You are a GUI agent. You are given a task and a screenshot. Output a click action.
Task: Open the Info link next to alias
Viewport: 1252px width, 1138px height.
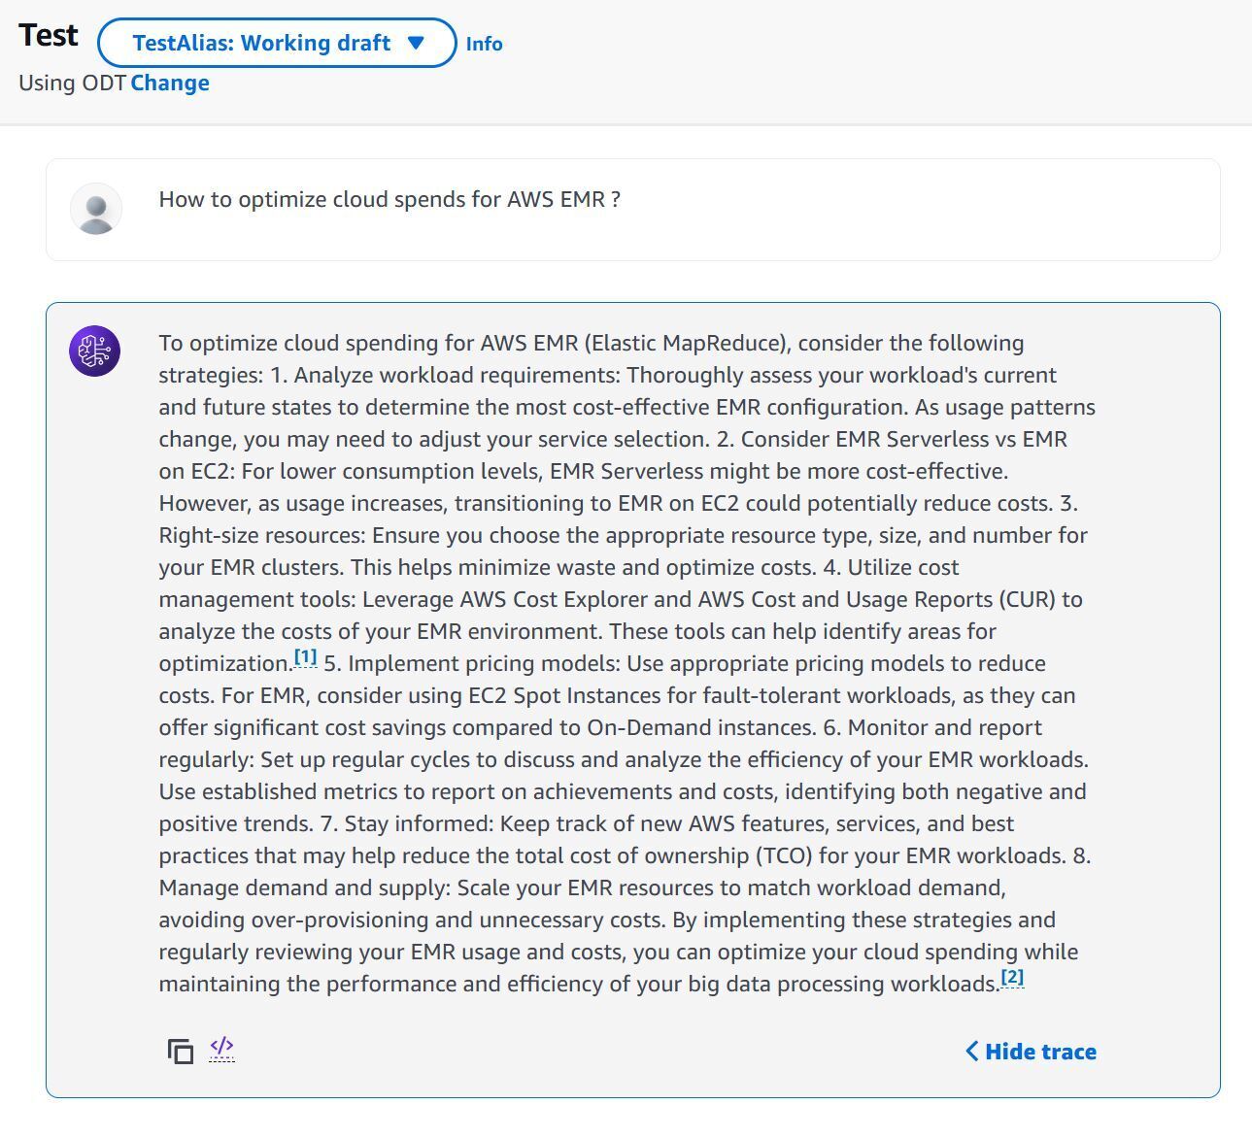click(x=484, y=44)
